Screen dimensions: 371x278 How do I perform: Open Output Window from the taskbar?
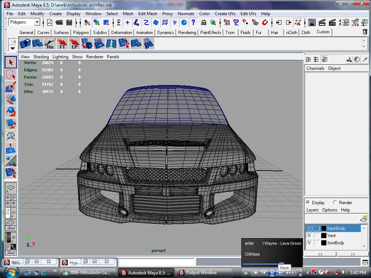tap(204, 273)
